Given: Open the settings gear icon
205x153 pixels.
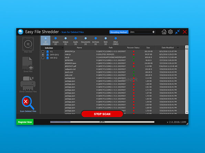Looking at the screenshot, I should pos(170,32).
